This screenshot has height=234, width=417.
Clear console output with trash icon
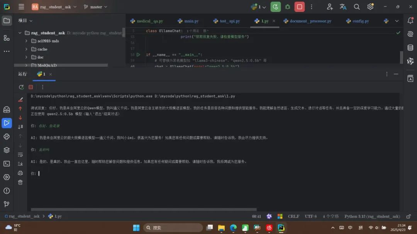(x=20, y=182)
